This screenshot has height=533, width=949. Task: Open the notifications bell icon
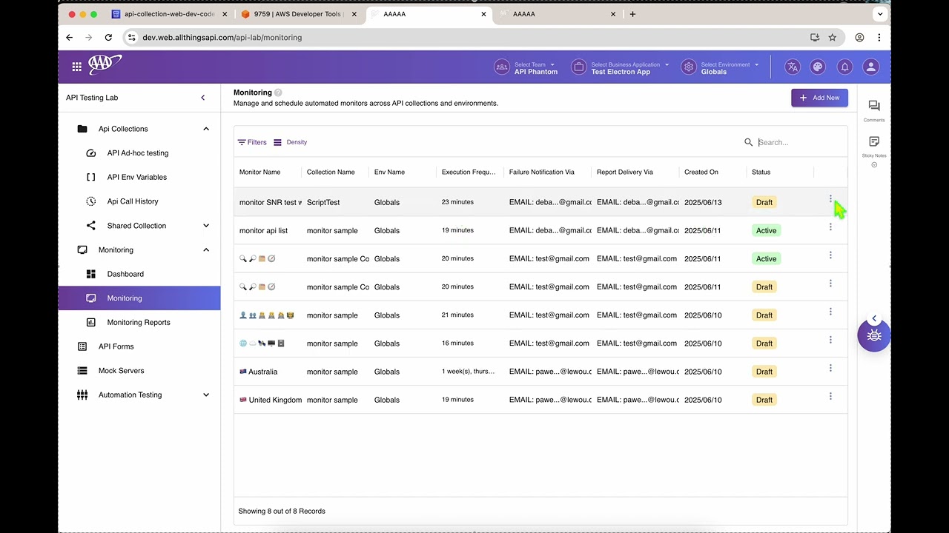844,67
